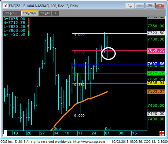168x144 pixels.
Task: Click the 7571.75 green price label
Action: 156,73
